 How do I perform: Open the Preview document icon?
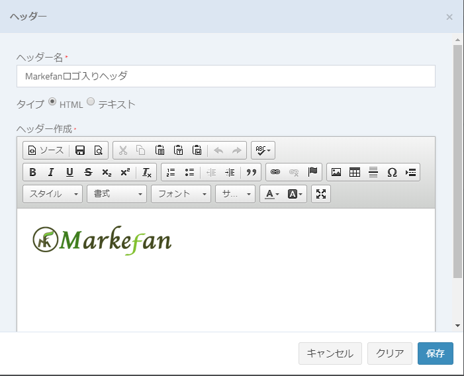pyautogui.click(x=98, y=150)
